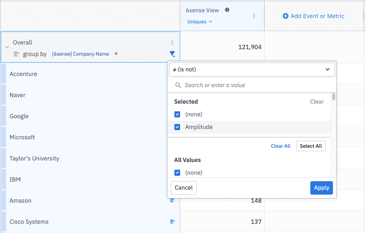
Task: Click the group-by icon next to Cisco Systems
Action: tap(172, 221)
